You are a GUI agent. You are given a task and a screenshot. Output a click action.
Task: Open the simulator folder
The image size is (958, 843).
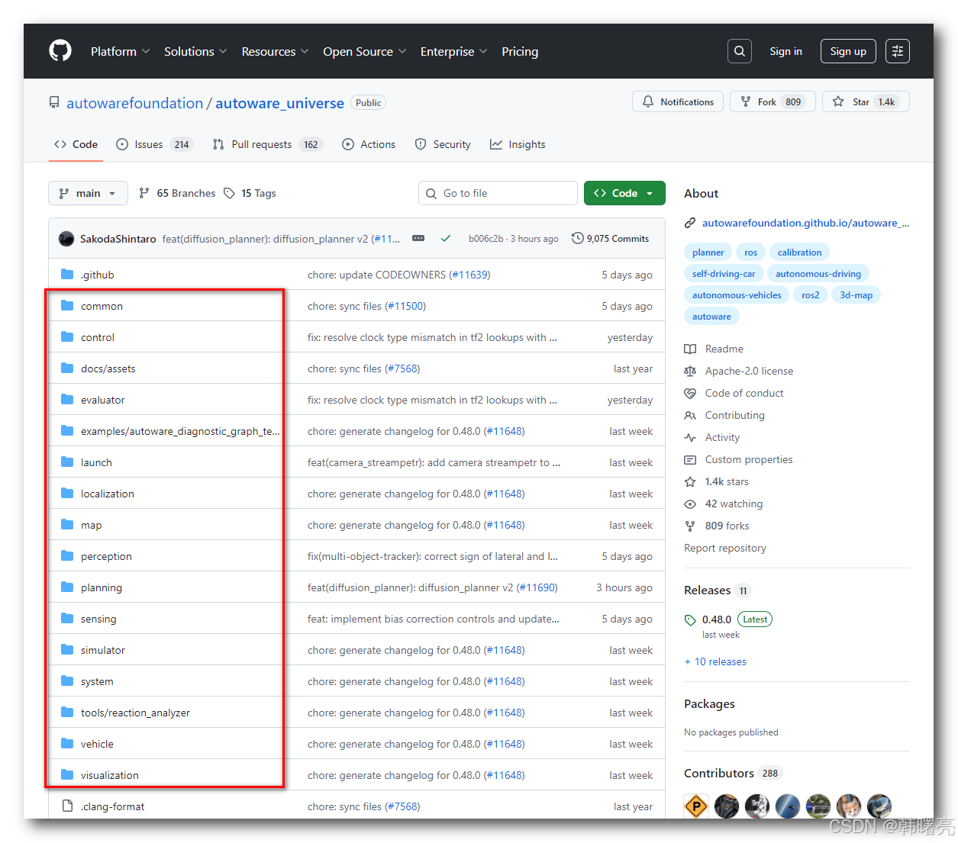point(102,650)
